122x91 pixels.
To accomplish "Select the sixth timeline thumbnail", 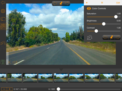I will tap(77, 78).
